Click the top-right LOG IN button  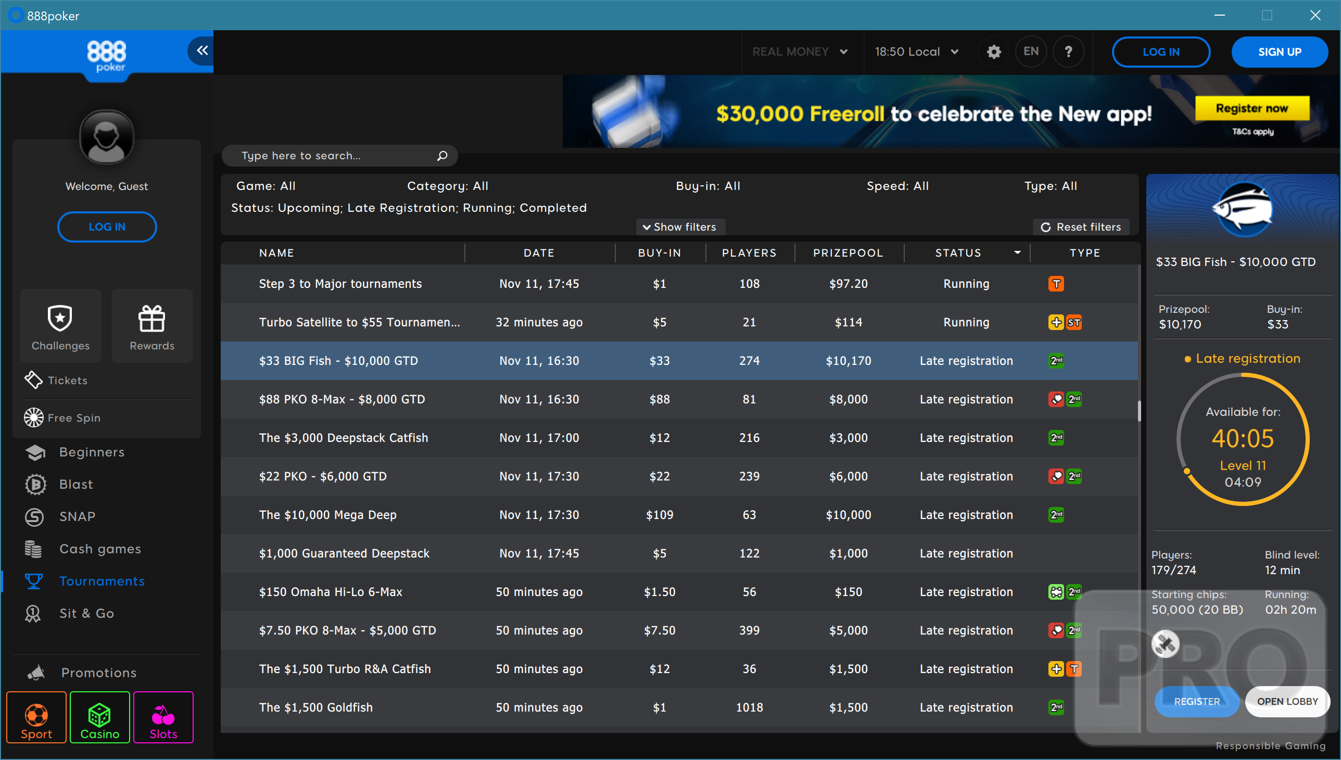pyautogui.click(x=1161, y=52)
